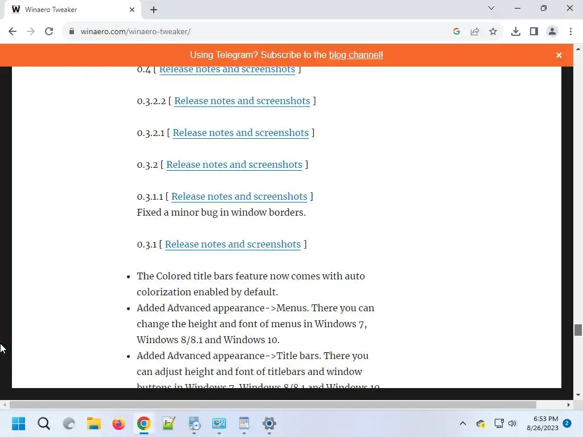Open release notes for version 0.3.1.1

[239, 196]
